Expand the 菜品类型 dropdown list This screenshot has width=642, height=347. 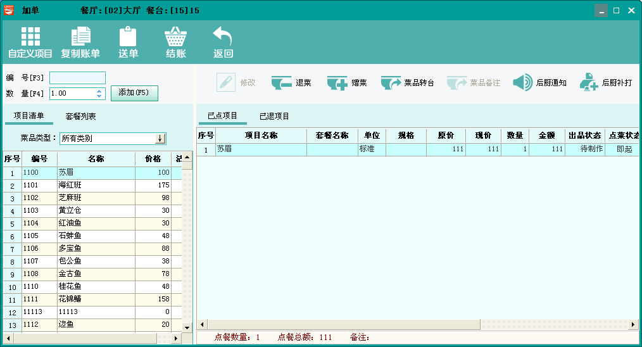[x=160, y=138]
